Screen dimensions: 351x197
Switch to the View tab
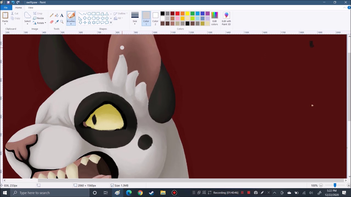tap(31, 8)
